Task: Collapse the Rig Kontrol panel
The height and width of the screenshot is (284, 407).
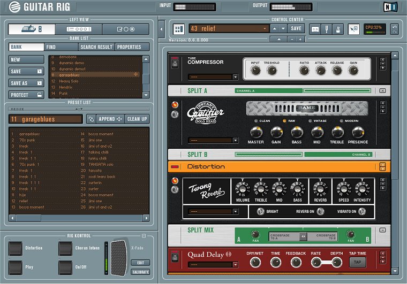Action: coord(144,236)
